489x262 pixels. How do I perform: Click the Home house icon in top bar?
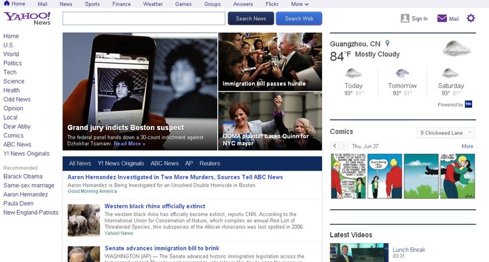(7, 3)
